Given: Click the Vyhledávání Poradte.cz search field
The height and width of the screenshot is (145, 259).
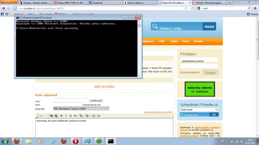Looking at the screenshot, I should pyautogui.click(x=195, y=115).
